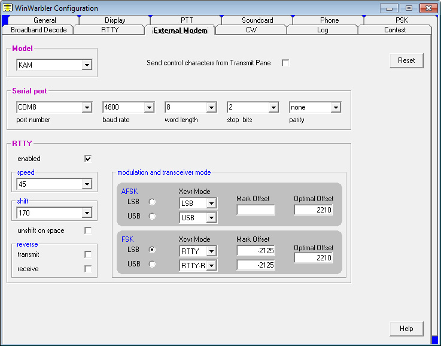This screenshot has width=441, height=346.
Task: Open the FSK LSB Xcvr Mode dropdown
Action: coord(211,251)
